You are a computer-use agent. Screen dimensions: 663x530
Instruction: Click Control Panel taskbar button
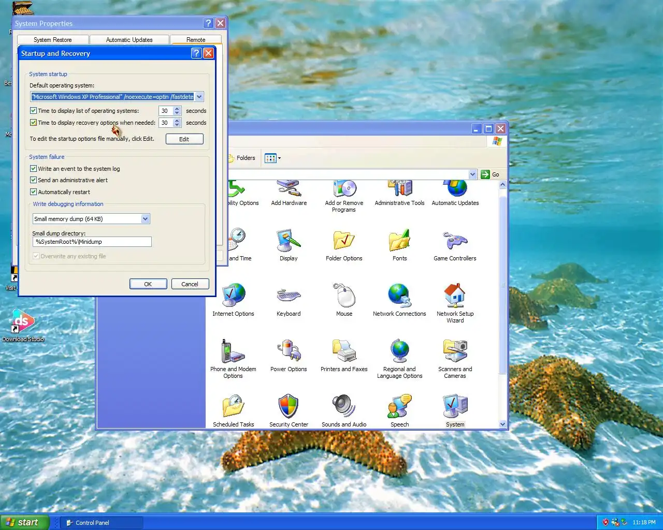pos(101,523)
